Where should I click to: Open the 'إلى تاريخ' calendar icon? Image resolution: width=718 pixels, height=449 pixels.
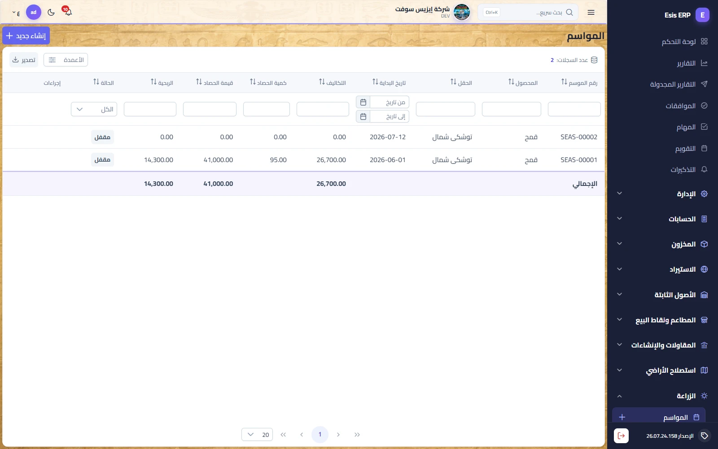click(363, 117)
